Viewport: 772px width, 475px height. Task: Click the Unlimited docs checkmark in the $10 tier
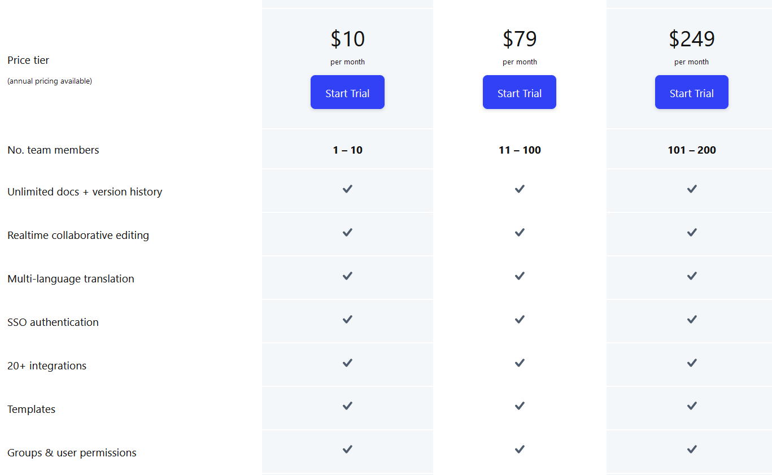pos(347,189)
